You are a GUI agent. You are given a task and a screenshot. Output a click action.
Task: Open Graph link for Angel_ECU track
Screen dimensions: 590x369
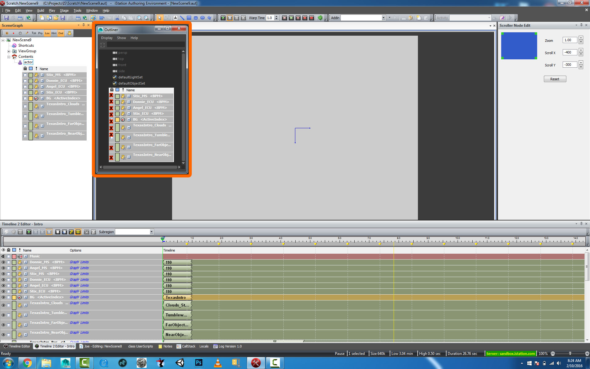pos(74,286)
